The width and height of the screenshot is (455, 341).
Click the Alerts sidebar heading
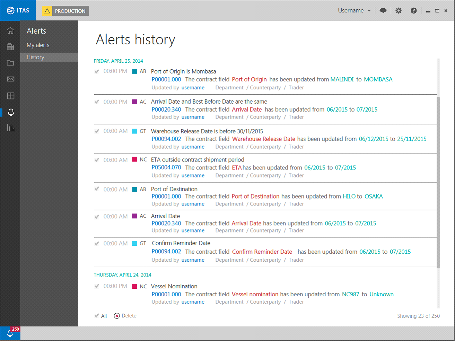36,31
